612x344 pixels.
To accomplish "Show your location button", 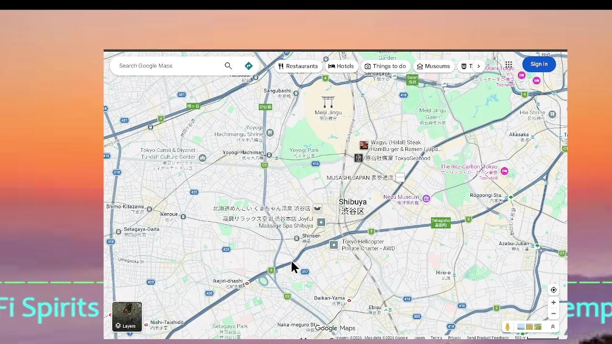I will 553,290.
